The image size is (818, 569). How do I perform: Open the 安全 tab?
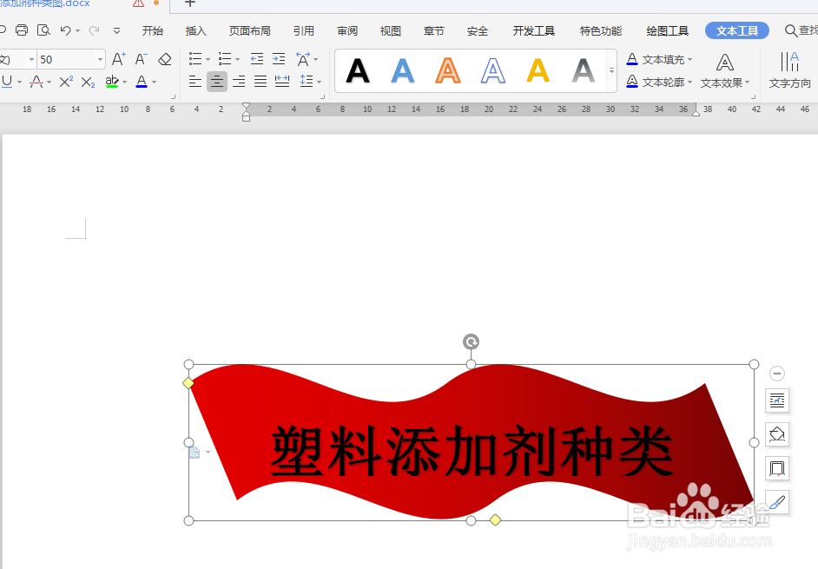click(x=478, y=30)
